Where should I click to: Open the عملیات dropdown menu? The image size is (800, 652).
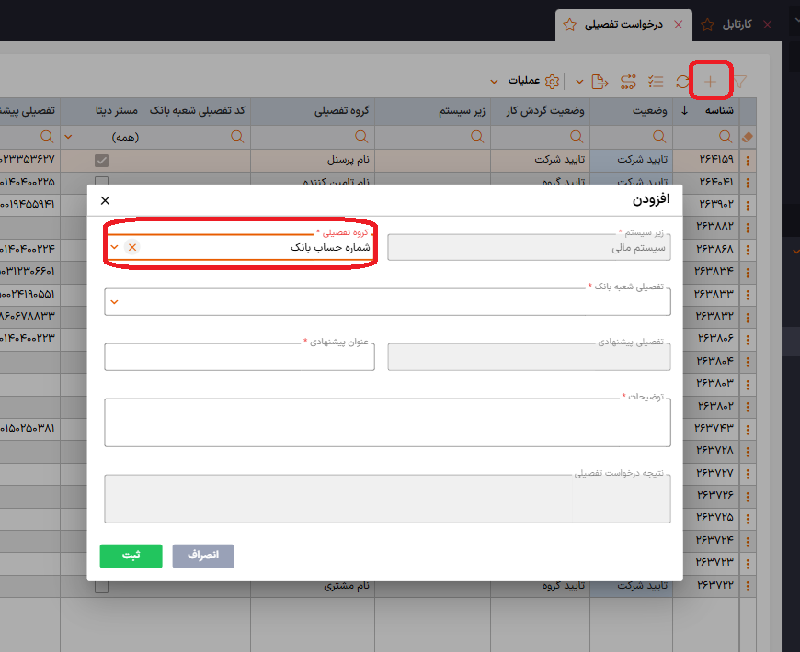click(521, 82)
